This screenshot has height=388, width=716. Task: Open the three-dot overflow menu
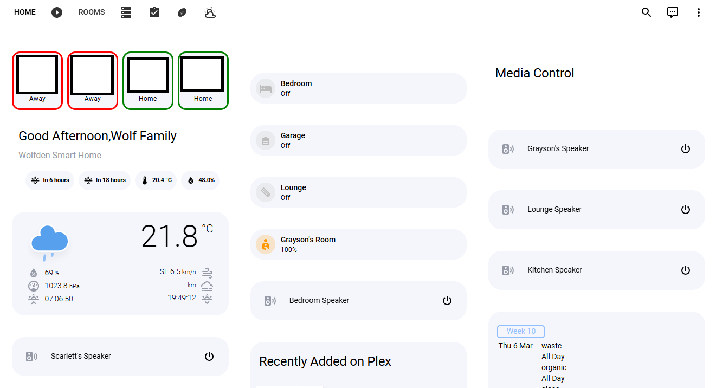[x=699, y=12]
